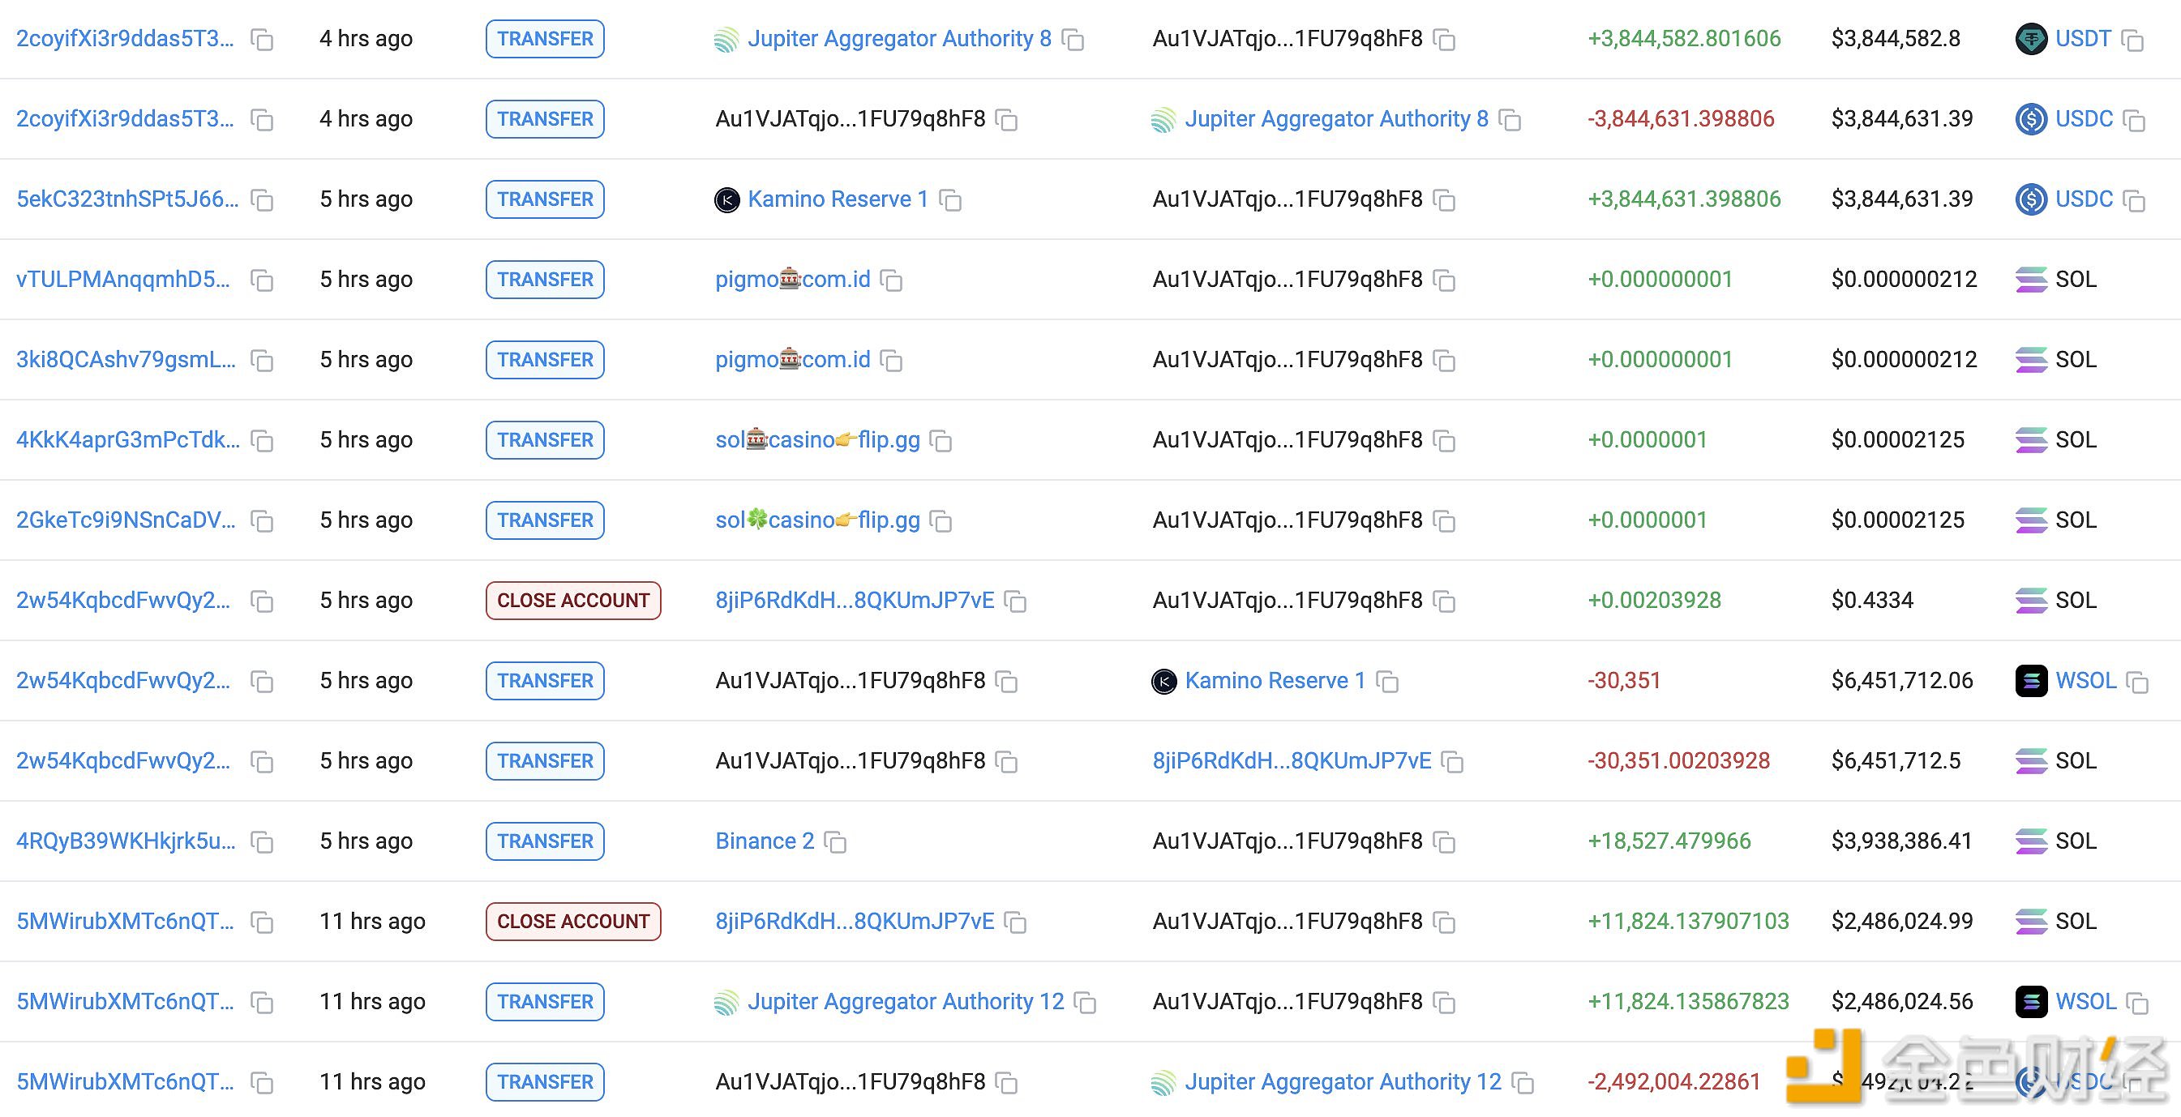This screenshot has height=1117, width=2181.
Task: Click the Kamino logo in the 5ekC323 row
Action: [727, 199]
